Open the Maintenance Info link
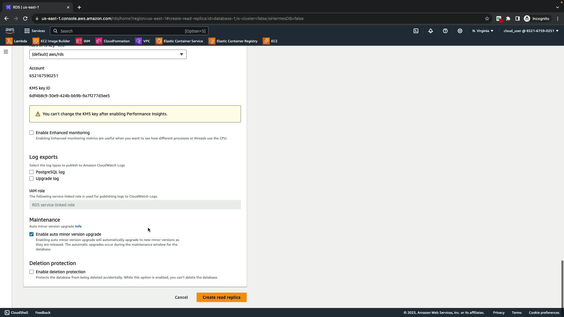 [78, 226]
